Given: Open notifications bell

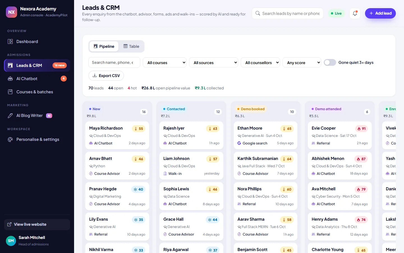Looking at the screenshot, I should click(355, 13).
